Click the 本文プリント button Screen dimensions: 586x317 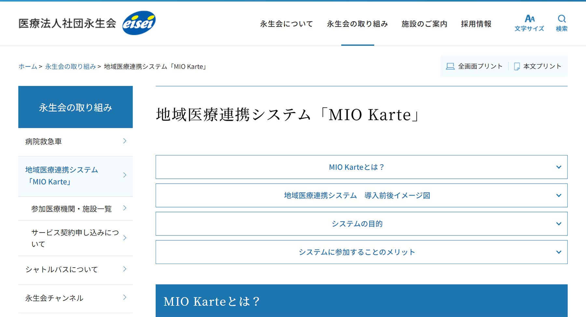tap(537, 66)
